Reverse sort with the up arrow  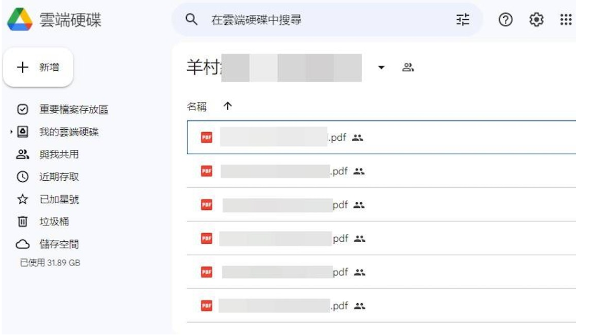228,107
